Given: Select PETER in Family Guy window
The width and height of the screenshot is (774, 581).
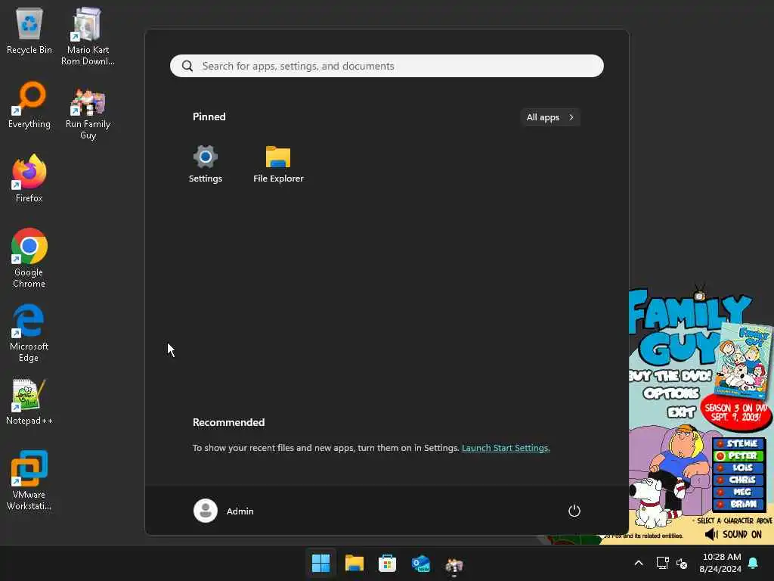Looking at the screenshot, I should 738,455.
